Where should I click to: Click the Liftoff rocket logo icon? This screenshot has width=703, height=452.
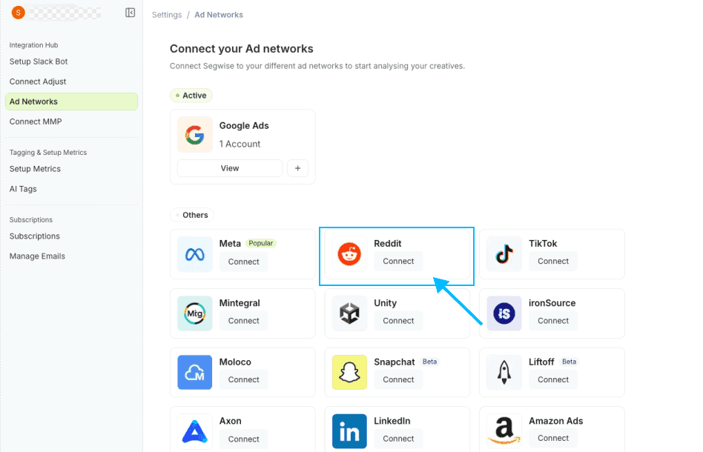coord(504,373)
